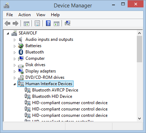Select second HID-compliant consumer control device text

[70, 109]
